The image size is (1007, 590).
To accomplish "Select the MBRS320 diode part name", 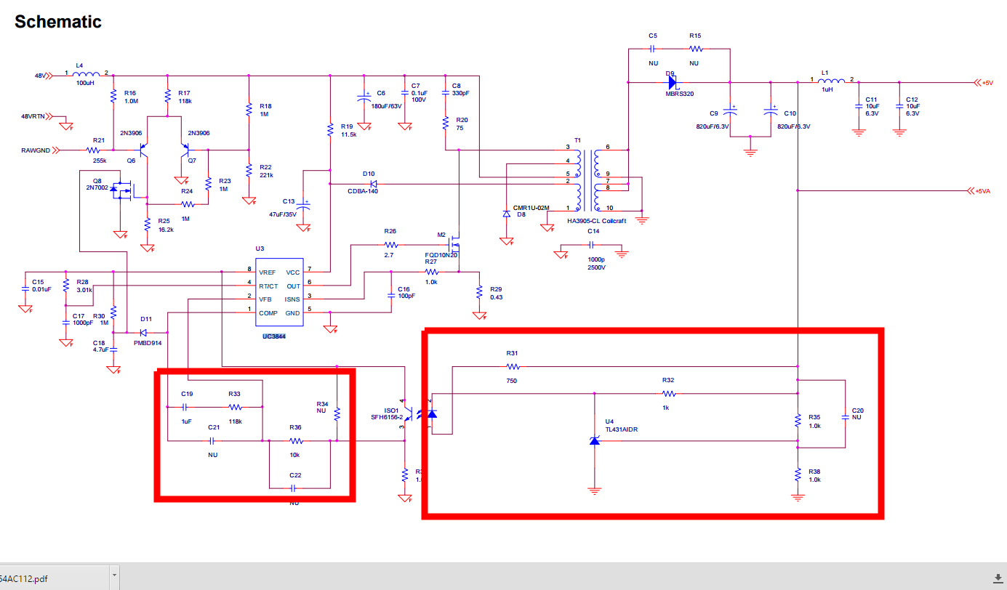I will click(680, 94).
